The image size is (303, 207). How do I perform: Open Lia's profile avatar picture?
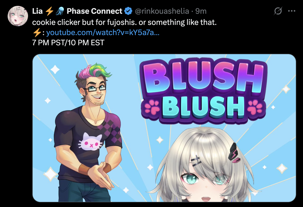coord(18,16)
